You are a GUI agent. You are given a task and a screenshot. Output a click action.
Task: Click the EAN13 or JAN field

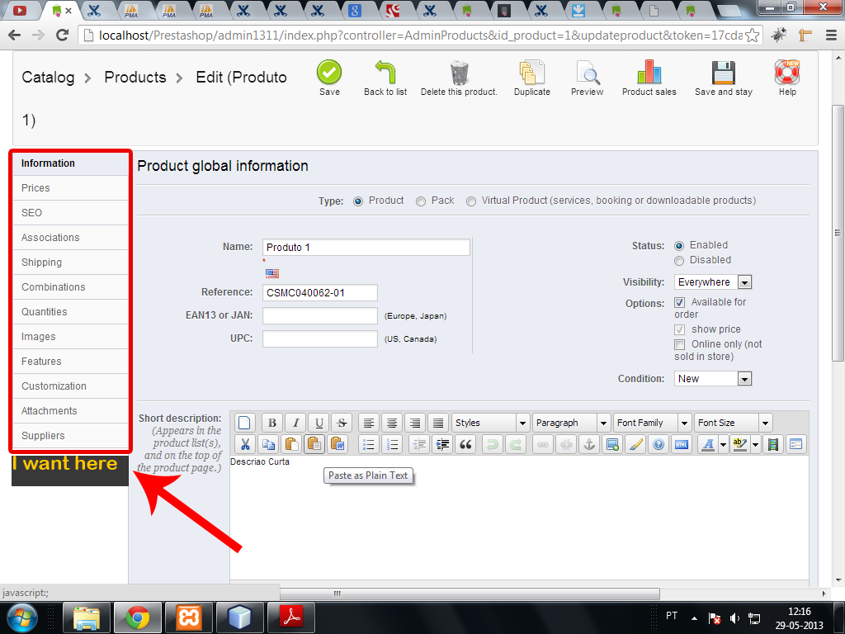tap(320, 316)
